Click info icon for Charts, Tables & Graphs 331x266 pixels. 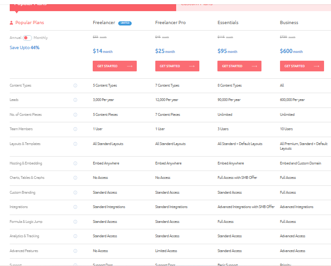tap(75, 177)
